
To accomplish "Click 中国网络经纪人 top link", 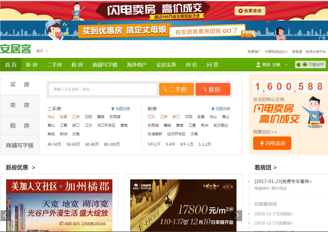I will coord(276,52).
